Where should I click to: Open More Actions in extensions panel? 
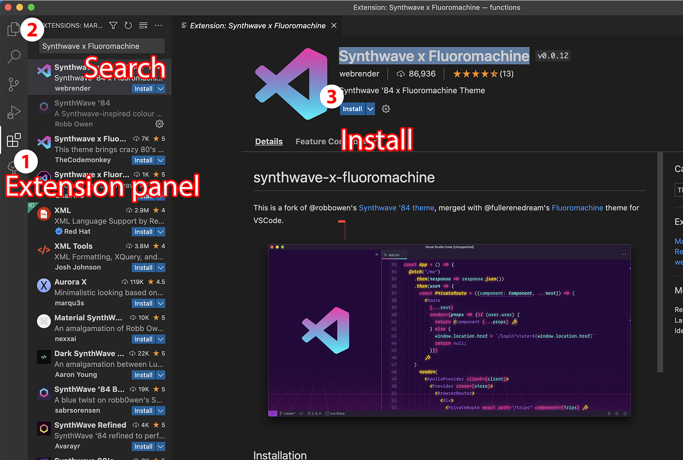click(x=158, y=25)
